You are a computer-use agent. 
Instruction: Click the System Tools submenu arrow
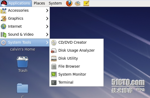coord(47,42)
